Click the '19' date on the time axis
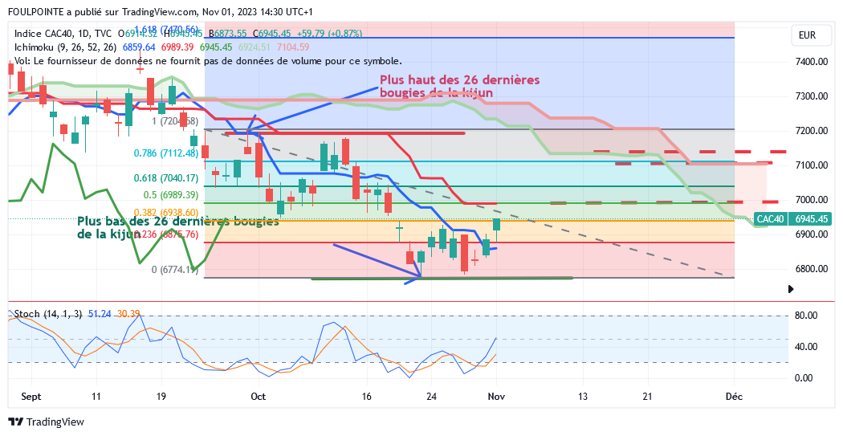 pyautogui.click(x=161, y=397)
